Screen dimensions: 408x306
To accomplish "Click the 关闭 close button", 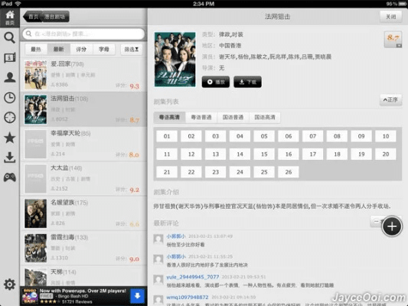I will pos(390,17).
